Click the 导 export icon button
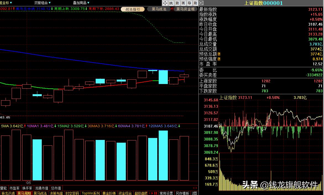Viewport: 324px width, 195px height. tap(189, 3)
